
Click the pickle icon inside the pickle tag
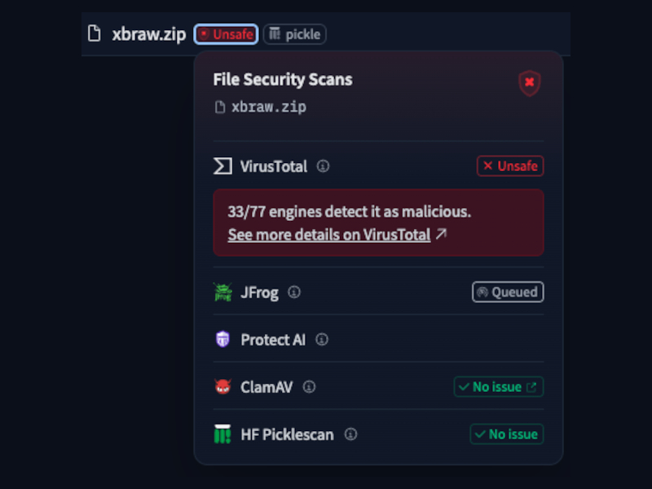point(275,34)
